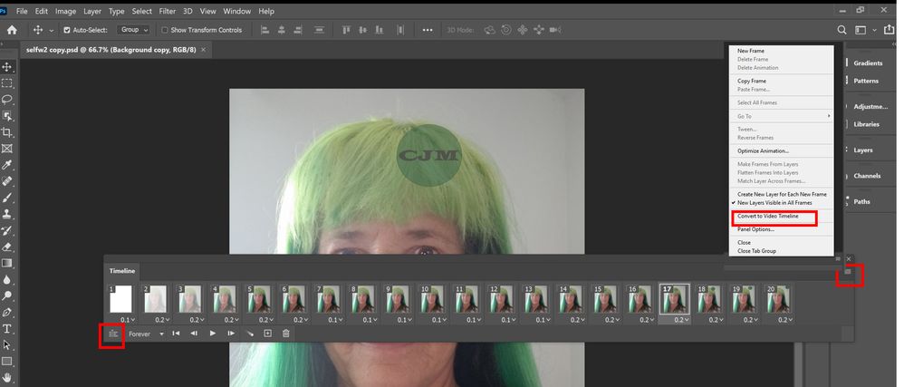Open the Channels panel
Screen dimensions: 904x387
point(867,176)
